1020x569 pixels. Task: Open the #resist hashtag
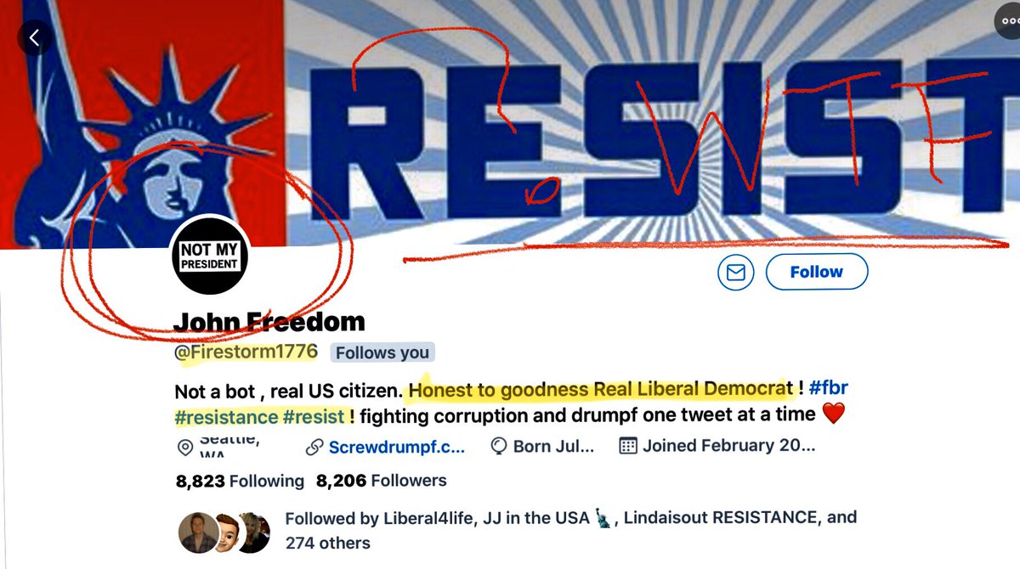click(x=314, y=417)
